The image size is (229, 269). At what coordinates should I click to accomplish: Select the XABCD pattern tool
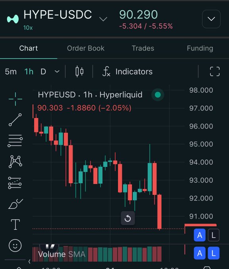click(x=15, y=162)
